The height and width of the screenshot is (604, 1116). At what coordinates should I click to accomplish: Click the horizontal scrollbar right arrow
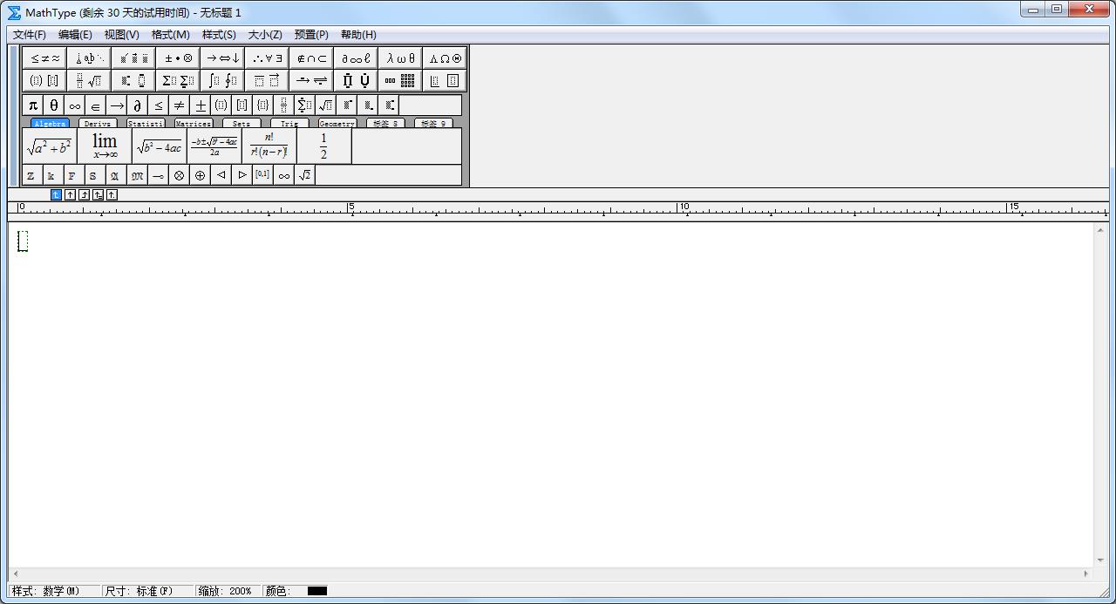point(1085,573)
